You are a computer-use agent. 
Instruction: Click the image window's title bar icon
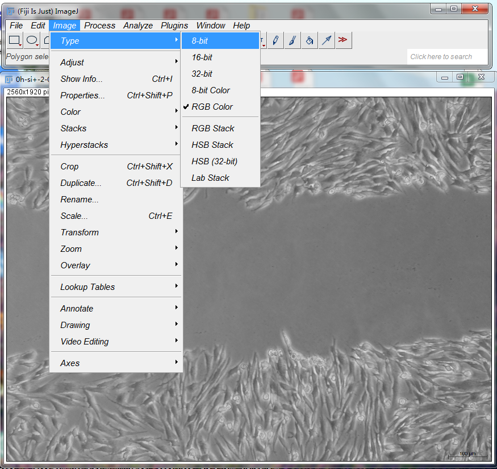tap(9, 80)
